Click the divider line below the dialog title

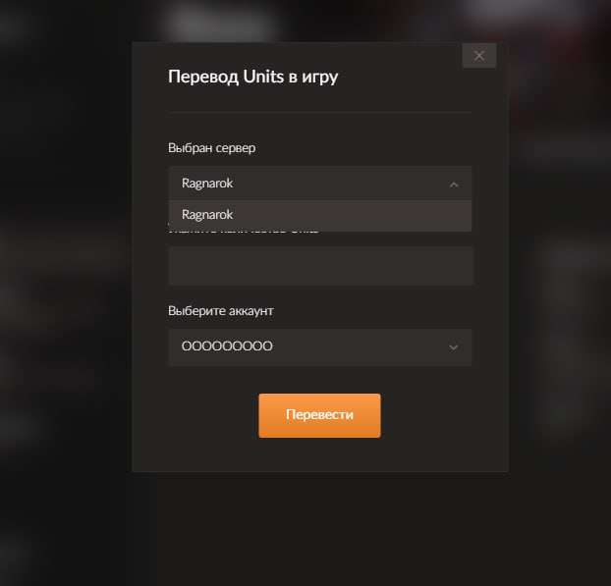[320, 112]
